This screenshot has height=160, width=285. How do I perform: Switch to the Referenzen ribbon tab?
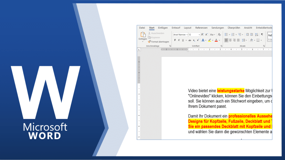(x=201, y=28)
